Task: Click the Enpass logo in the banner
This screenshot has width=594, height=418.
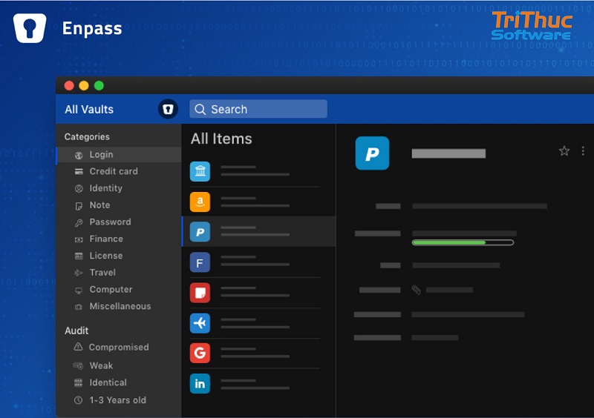Action: pyautogui.click(x=30, y=28)
